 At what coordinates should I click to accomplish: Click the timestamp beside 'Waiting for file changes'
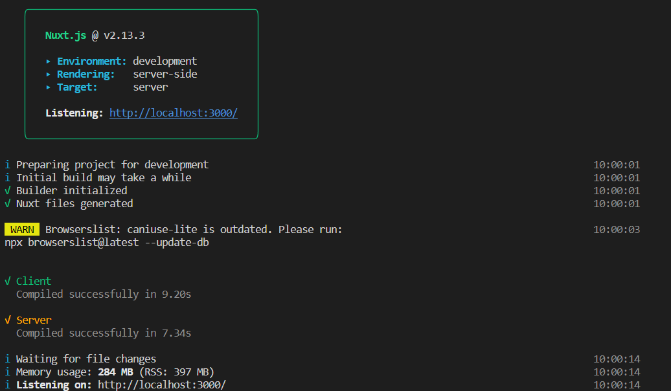tap(616, 359)
